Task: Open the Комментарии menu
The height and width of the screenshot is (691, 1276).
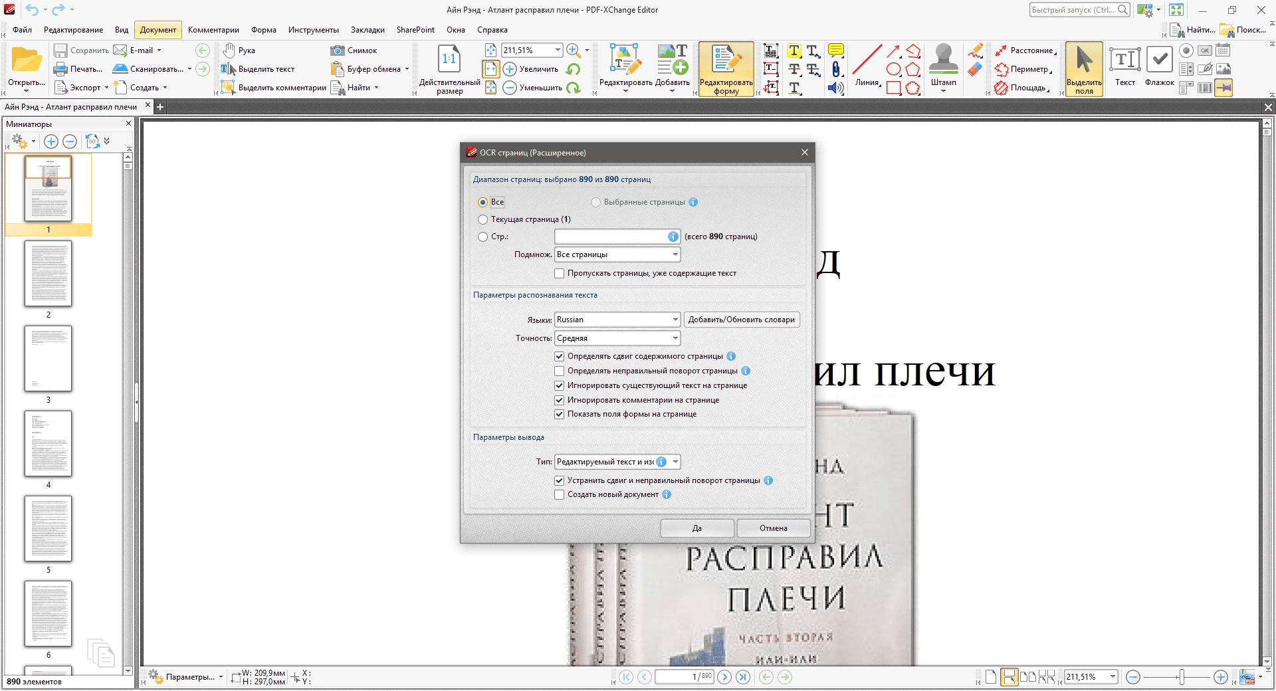Action: 213,30
